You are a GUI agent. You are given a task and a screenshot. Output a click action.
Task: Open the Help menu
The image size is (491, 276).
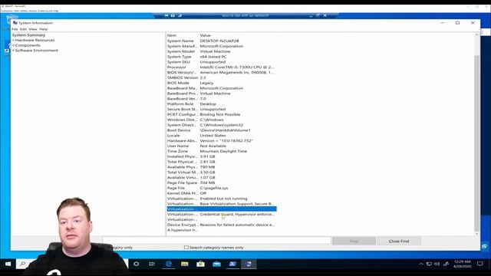(44, 29)
